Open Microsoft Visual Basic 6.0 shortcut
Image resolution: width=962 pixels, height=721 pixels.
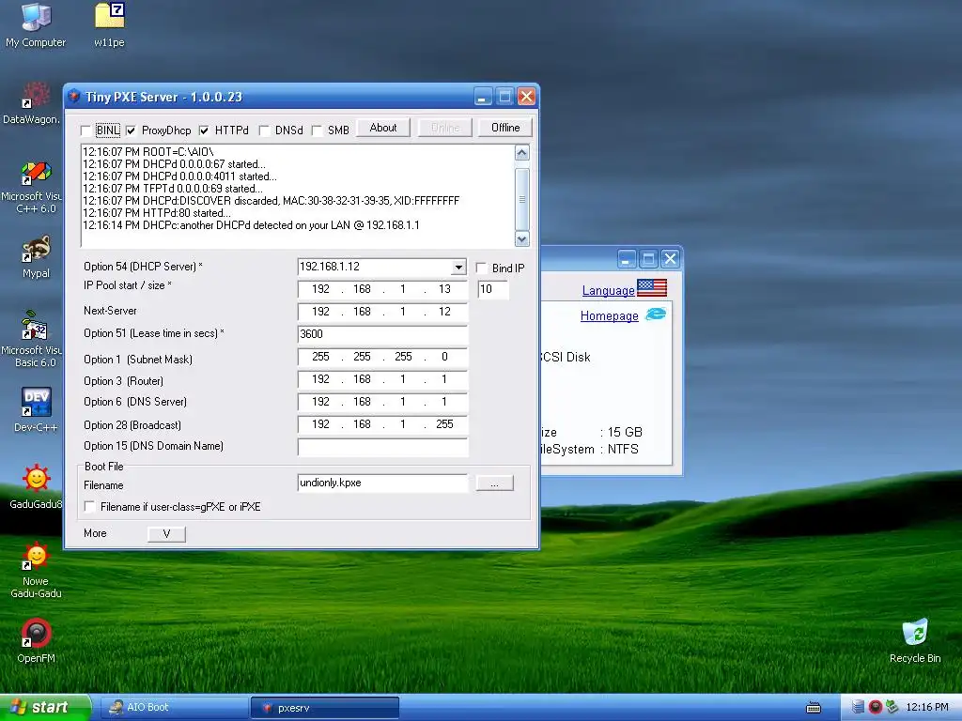point(35,340)
